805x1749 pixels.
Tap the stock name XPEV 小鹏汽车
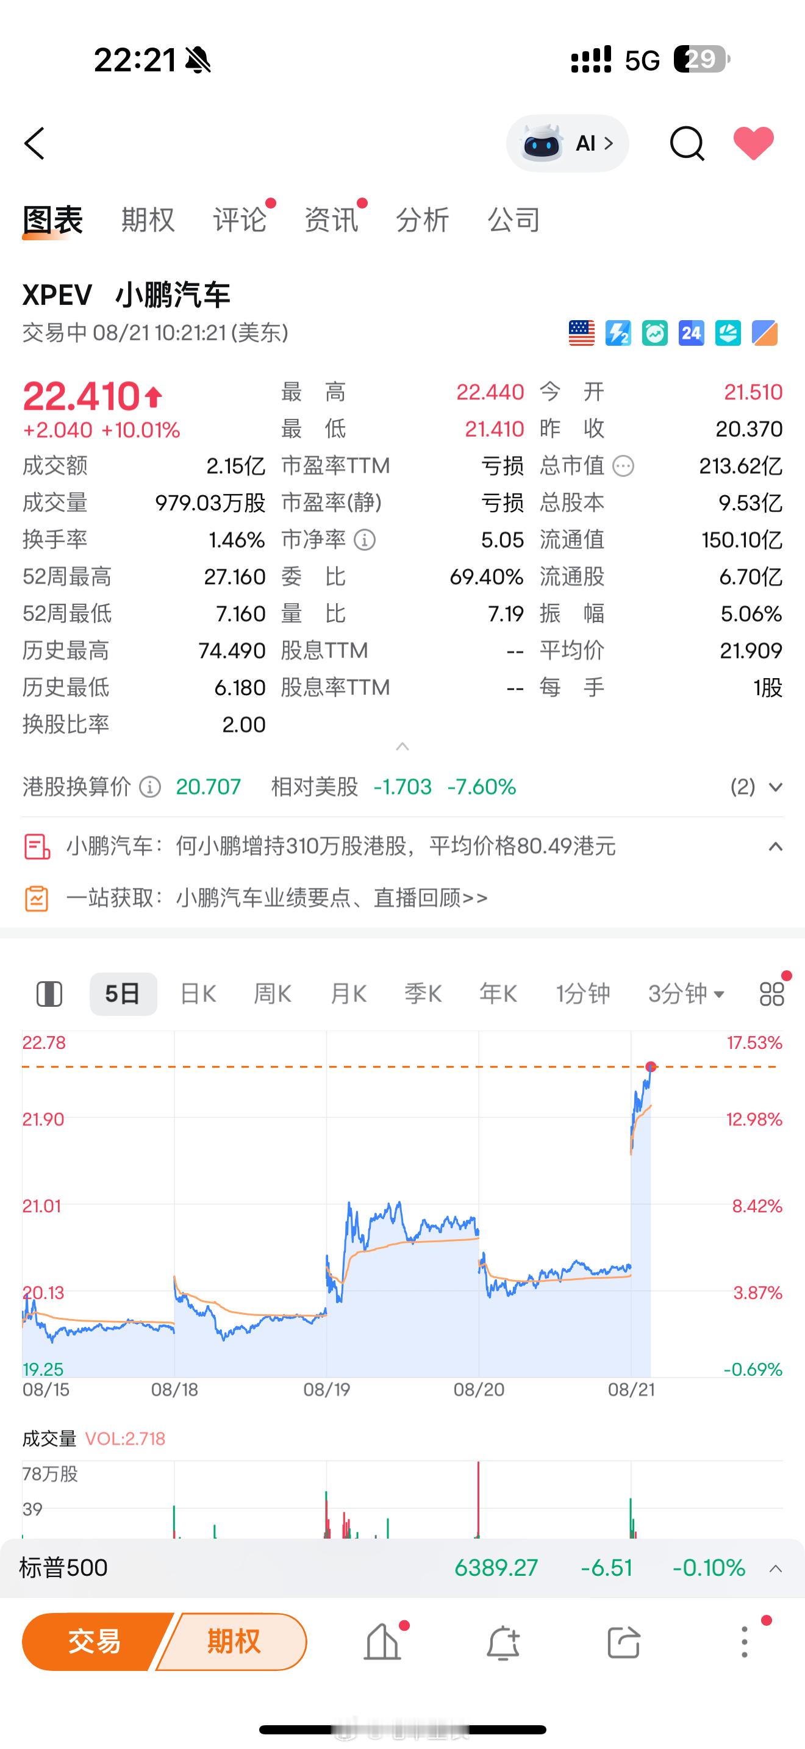[126, 295]
